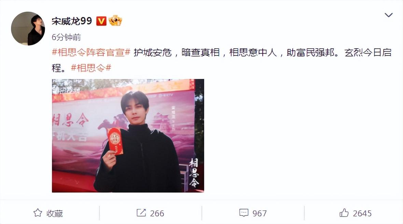This screenshot has height=224, width=403.
Task: Click the 967 comment count
Action: point(260,213)
